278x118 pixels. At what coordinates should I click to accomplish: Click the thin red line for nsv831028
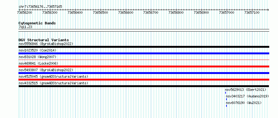pos(144,60)
